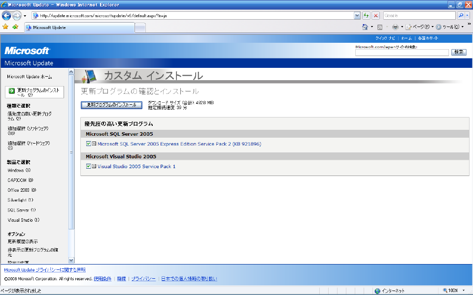Click the Stop loading X icon
This screenshot has width=473, height=295.
(375, 15)
